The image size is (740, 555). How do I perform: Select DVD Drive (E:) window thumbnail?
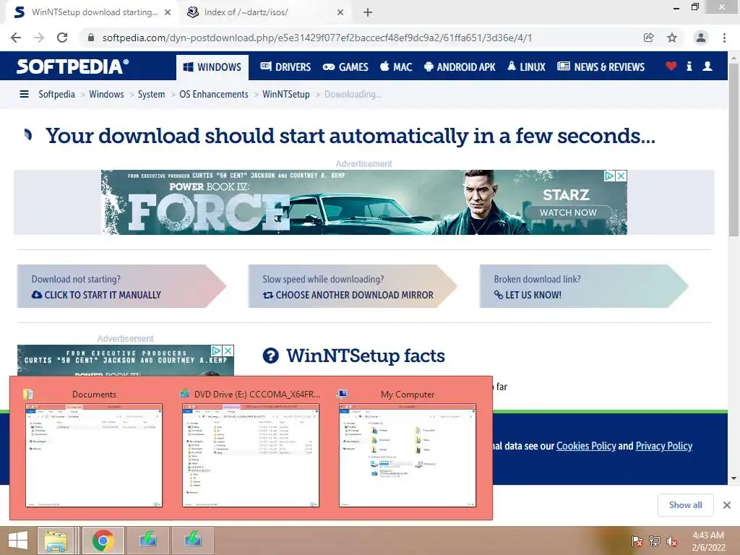pos(251,455)
